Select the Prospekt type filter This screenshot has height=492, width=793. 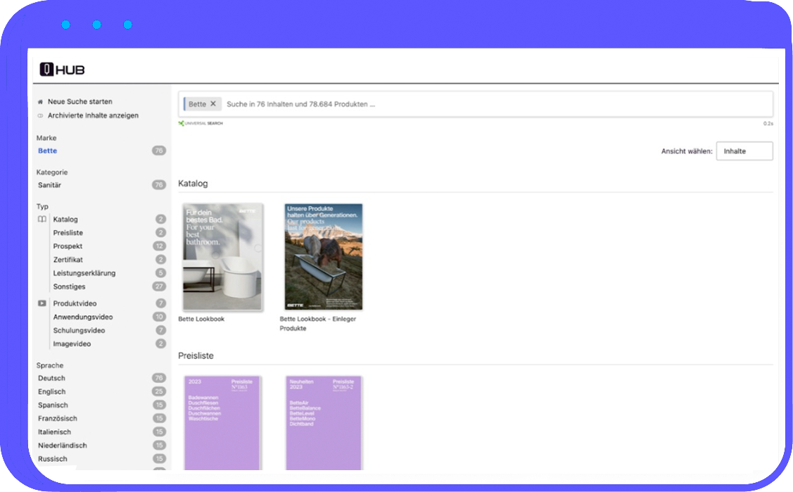68,246
